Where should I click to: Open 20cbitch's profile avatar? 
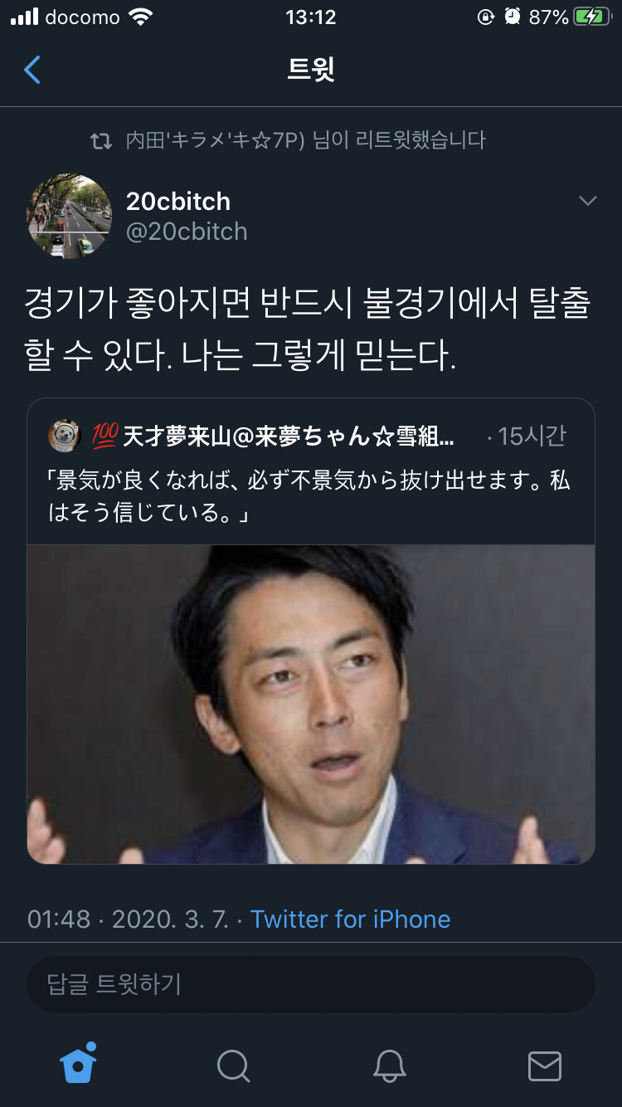[x=69, y=216]
